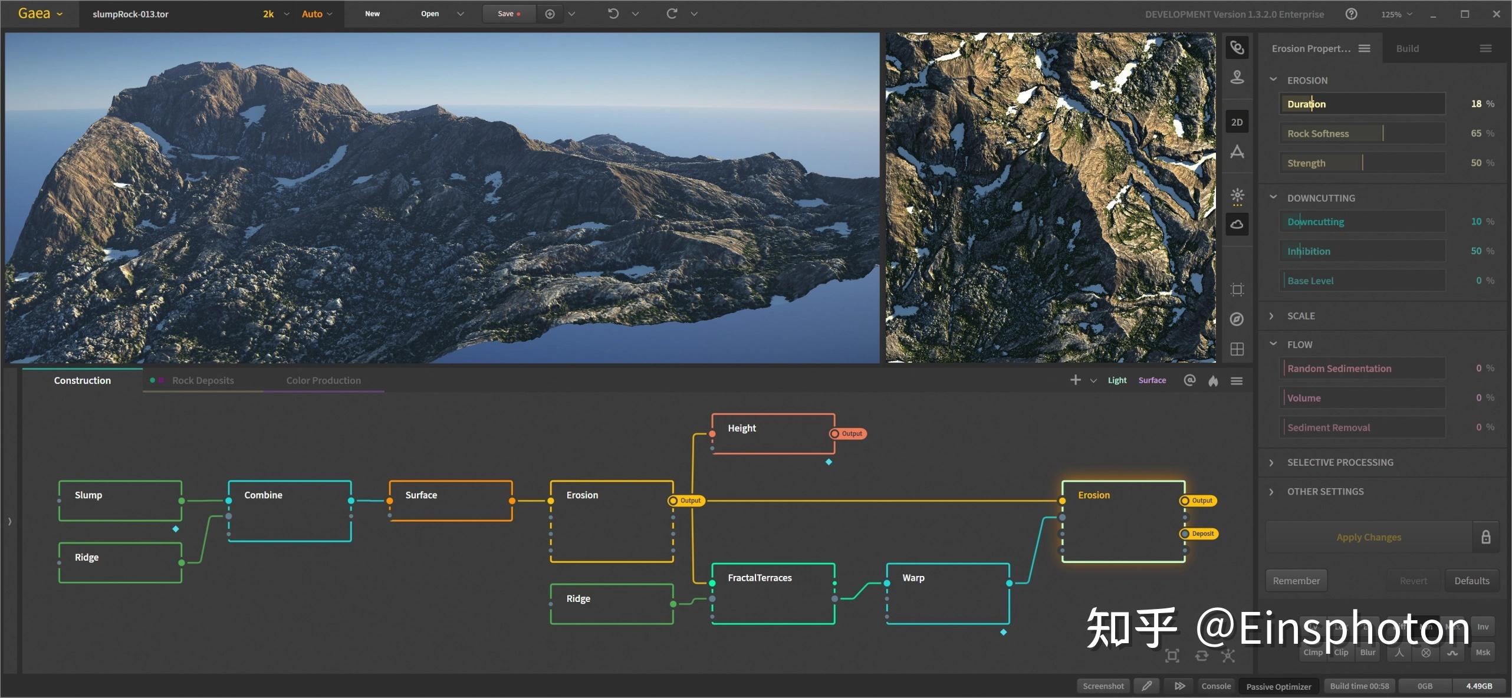Toggle the cloud atmosphere icon

pyautogui.click(x=1237, y=224)
